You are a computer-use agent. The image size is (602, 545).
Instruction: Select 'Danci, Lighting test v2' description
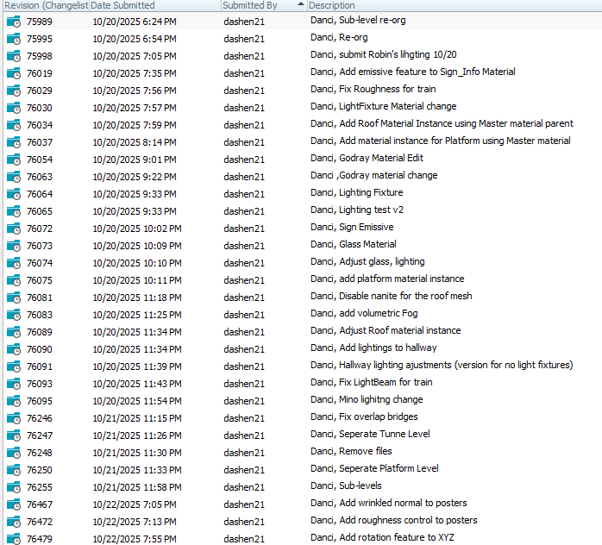[357, 210]
